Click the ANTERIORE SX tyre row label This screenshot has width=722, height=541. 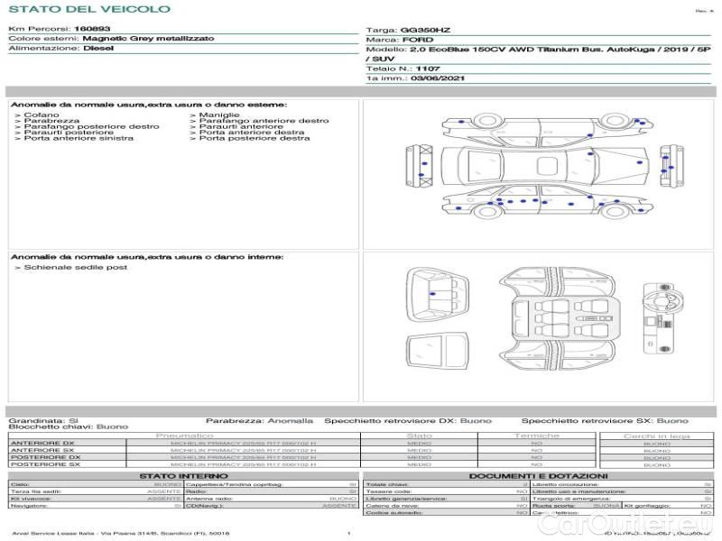click(x=42, y=450)
